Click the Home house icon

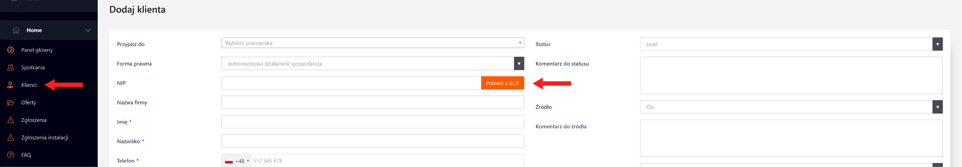[16, 30]
